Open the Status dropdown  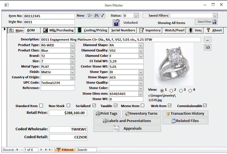(x=136, y=16)
